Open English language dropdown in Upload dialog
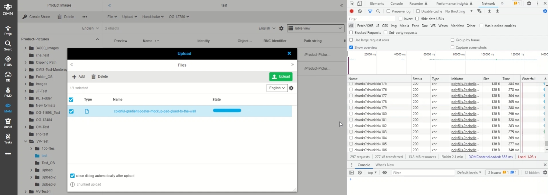 coord(277,88)
